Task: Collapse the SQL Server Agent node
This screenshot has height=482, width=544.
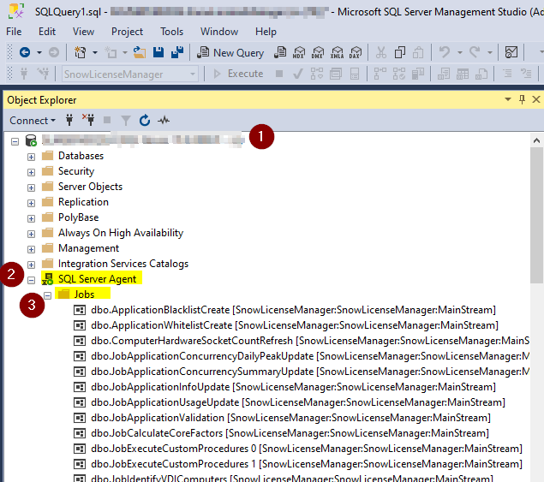Action: pyautogui.click(x=31, y=280)
